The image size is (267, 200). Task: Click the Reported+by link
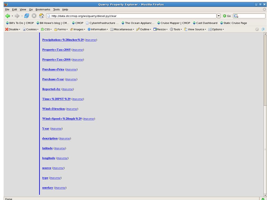pos(51,89)
